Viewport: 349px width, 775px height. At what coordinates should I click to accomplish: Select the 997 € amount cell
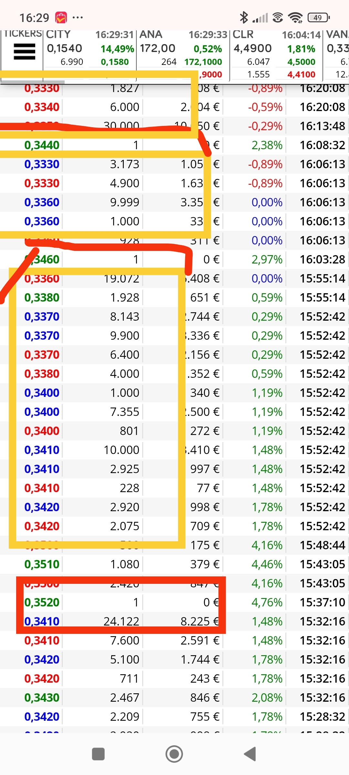[x=205, y=469]
